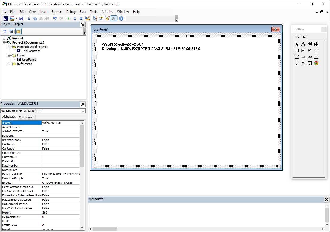This screenshot has height=232, width=330.
Task: Select the CommandButton tool in Toolbox
Action: 303,57
